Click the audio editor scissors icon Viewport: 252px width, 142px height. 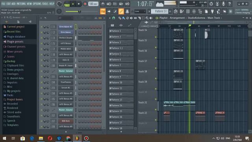(x=217, y=4)
